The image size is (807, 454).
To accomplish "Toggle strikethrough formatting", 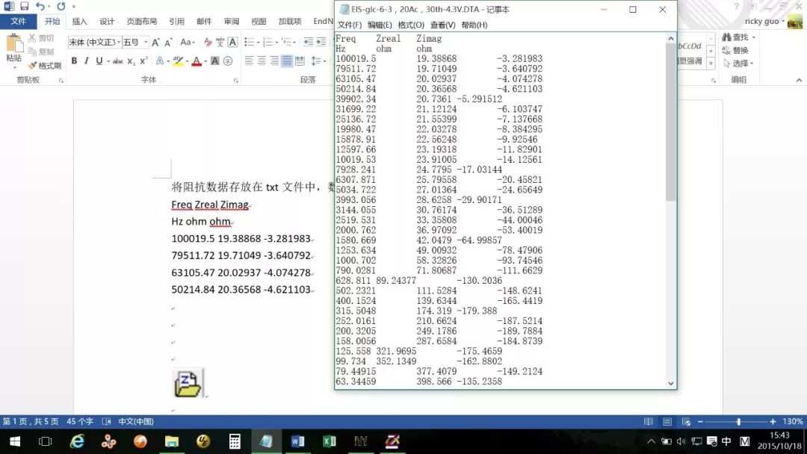I will [118, 61].
